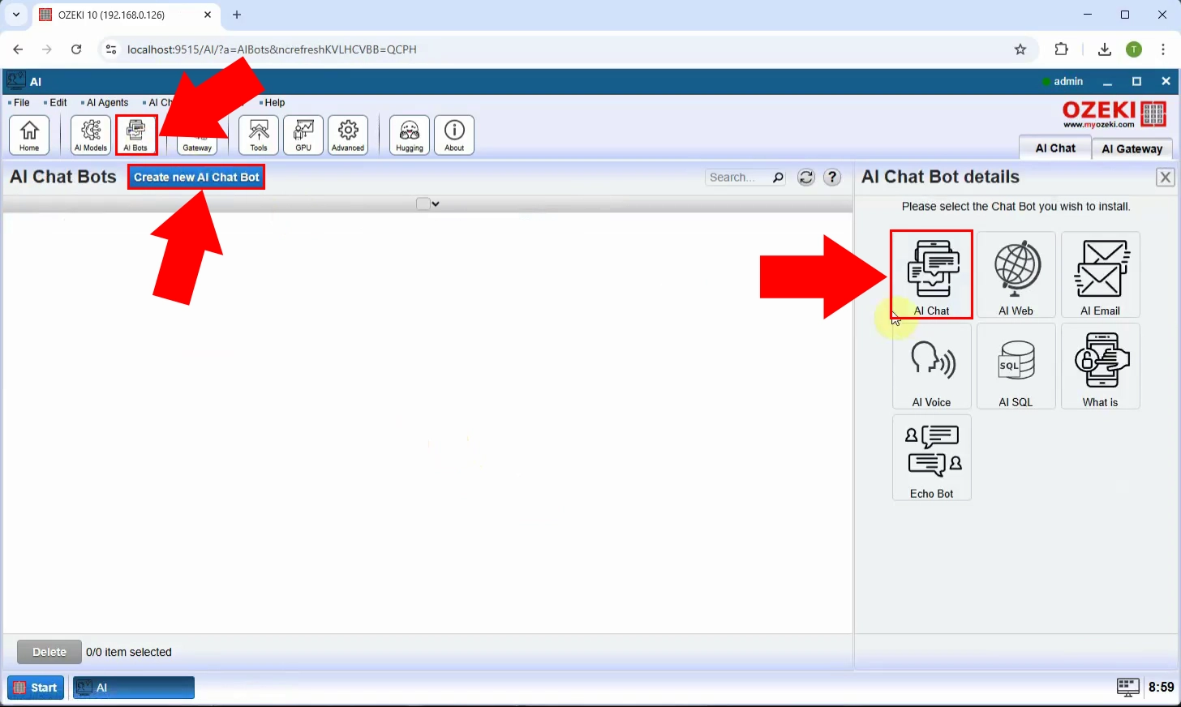Click the search magnifier icon

tap(778, 178)
